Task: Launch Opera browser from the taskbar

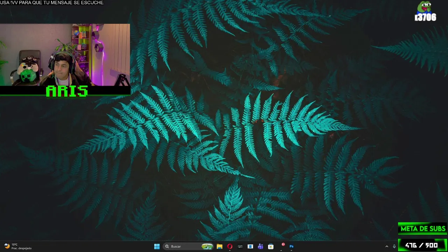Action: (230, 246)
